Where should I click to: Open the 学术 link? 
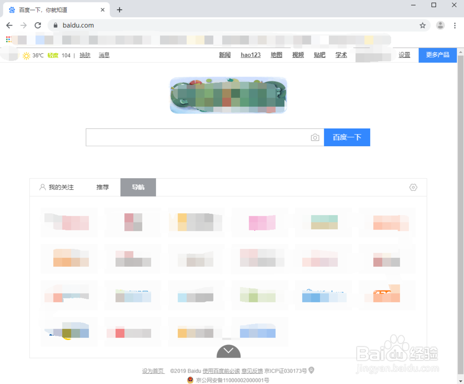pyautogui.click(x=341, y=55)
